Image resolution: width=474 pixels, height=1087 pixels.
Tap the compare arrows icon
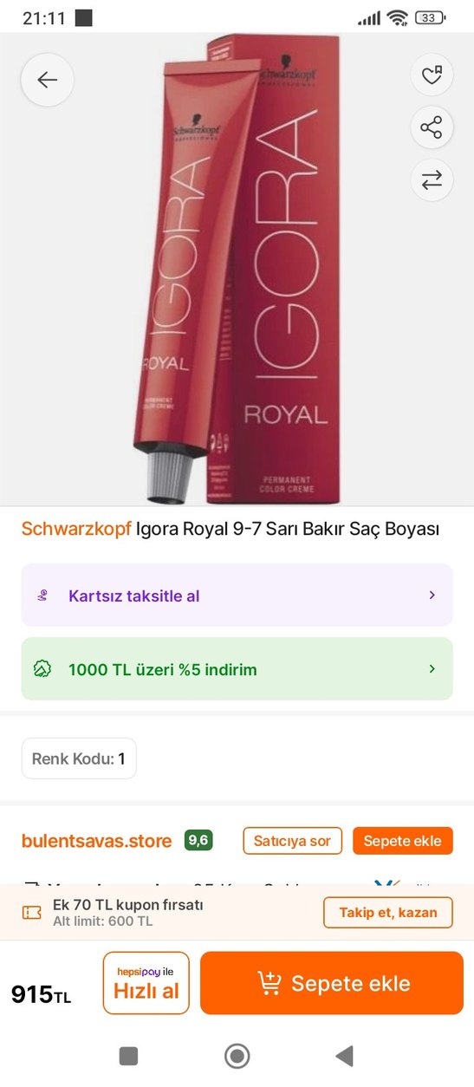pyautogui.click(x=432, y=180)
